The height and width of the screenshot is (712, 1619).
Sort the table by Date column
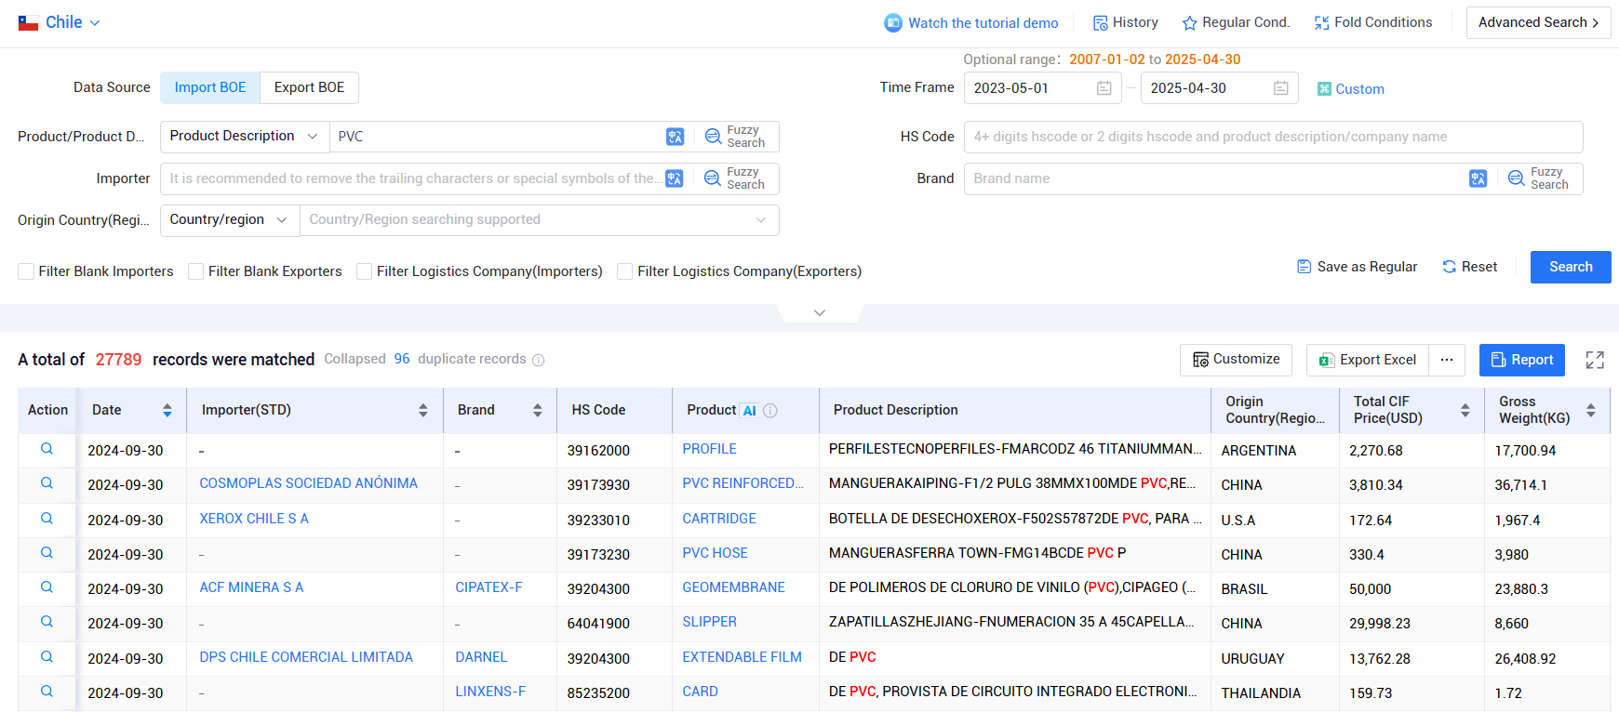[x=167, y=410]
